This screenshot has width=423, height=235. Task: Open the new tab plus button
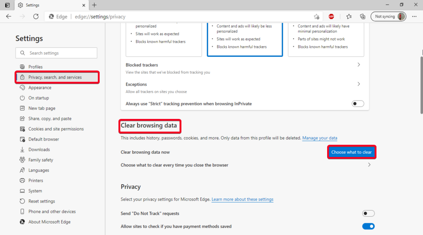(94, 5)
